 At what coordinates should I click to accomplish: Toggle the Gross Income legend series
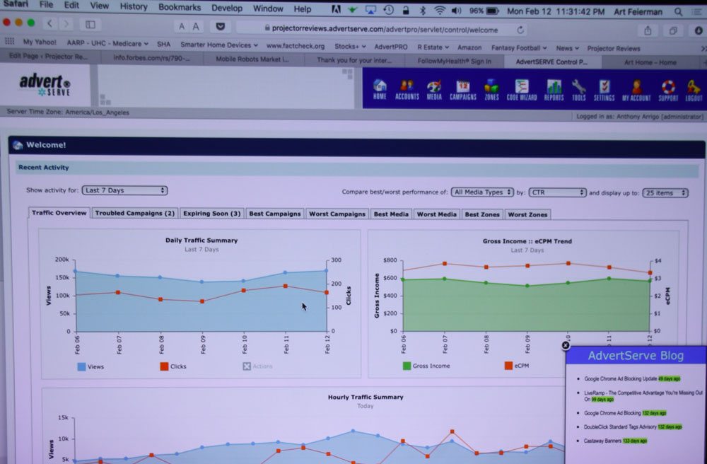tap(426, 366)
